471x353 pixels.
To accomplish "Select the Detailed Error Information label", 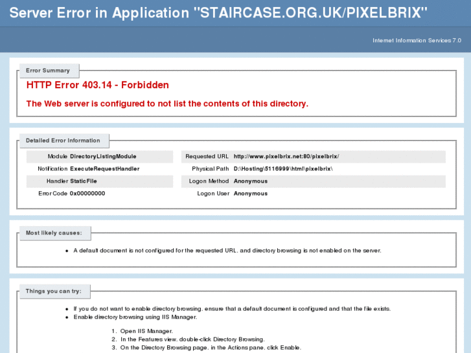I will point(63,141).
